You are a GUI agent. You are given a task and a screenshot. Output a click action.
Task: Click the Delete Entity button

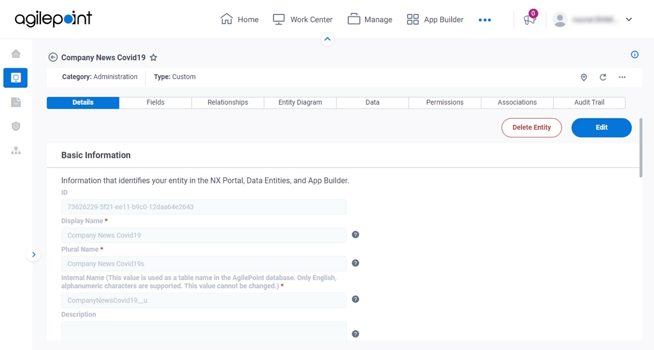coord(531,128)
